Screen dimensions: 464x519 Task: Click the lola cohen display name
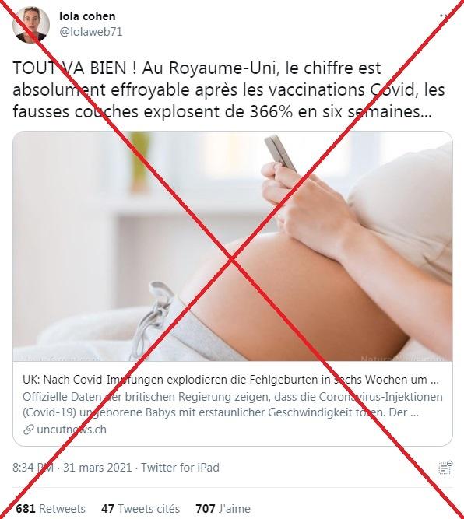87,16
